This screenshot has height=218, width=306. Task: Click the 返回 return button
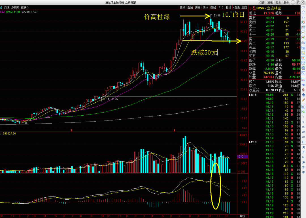(244, 7)
